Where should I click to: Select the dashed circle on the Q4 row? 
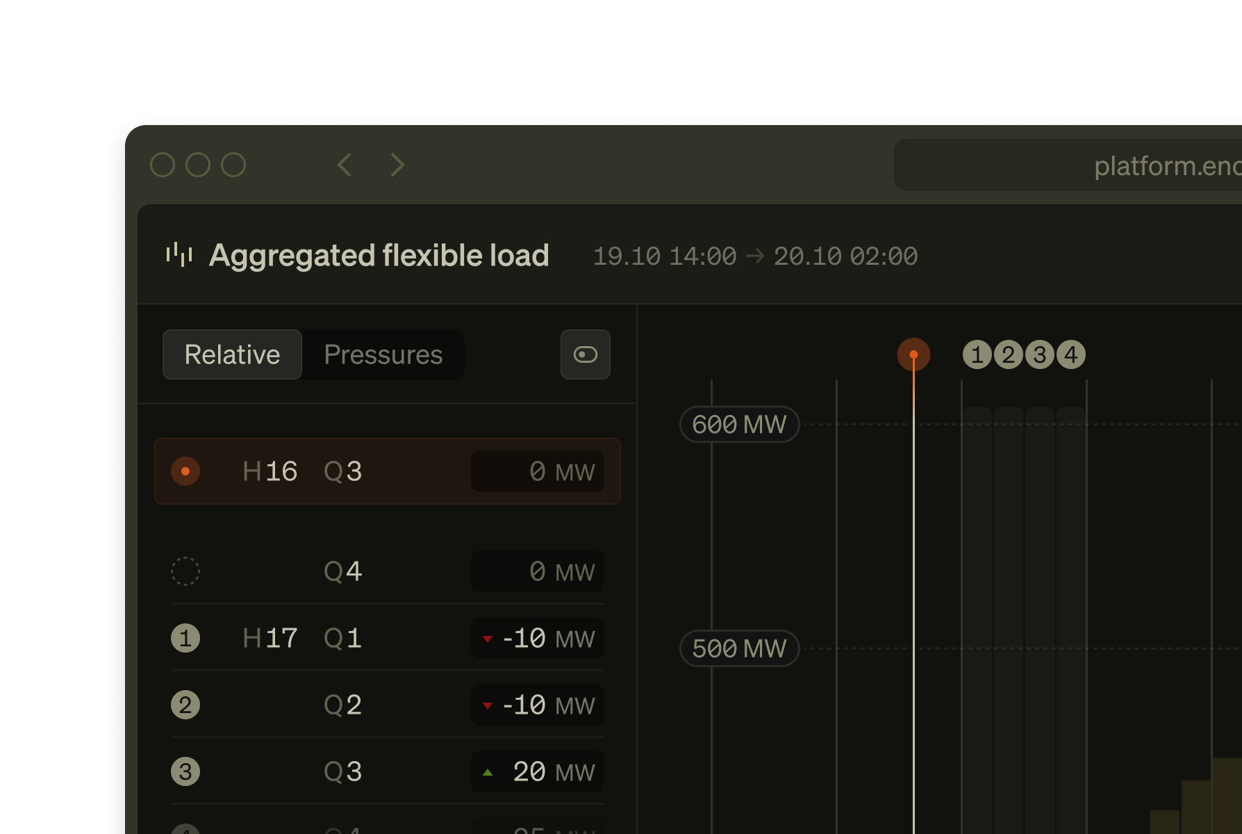(185, 571)
